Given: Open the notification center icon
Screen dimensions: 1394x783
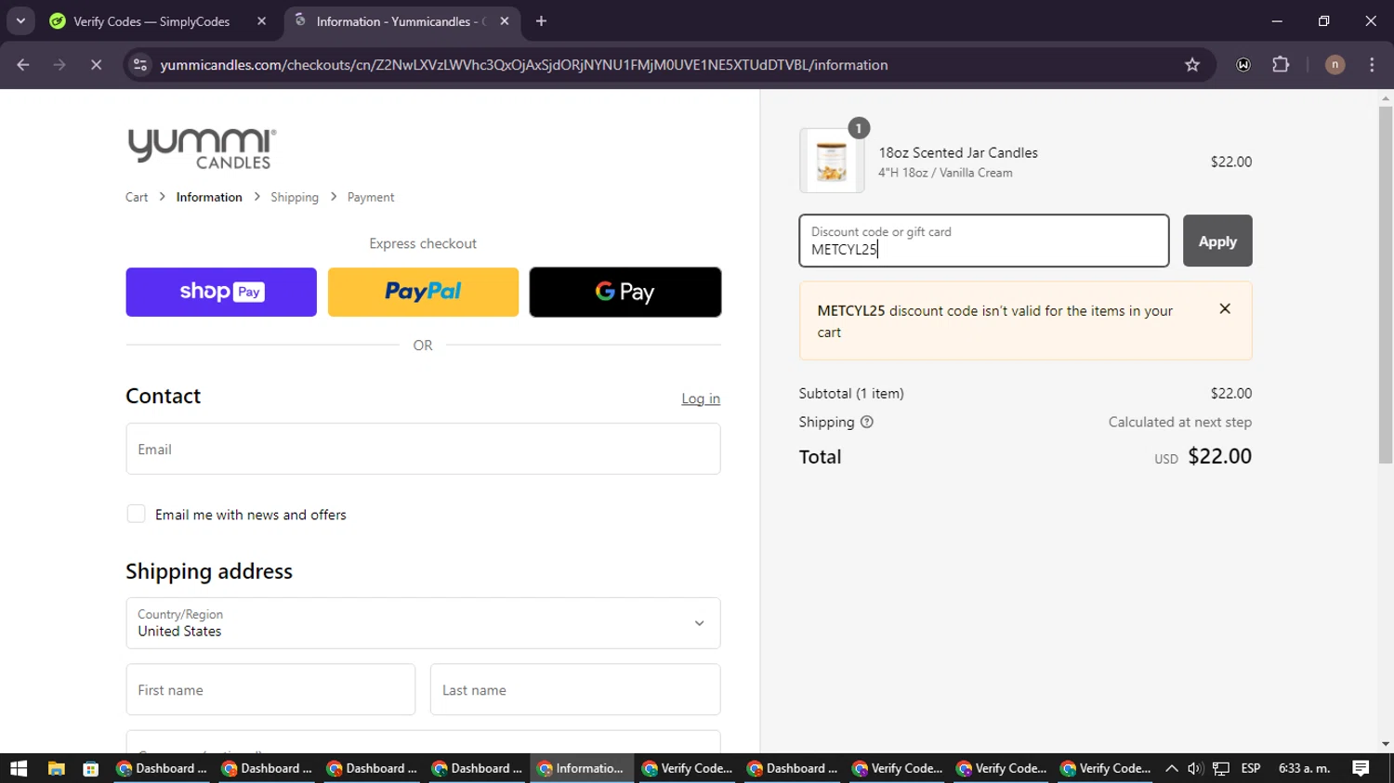Looking at the screenshot, I should (1361, 768).
